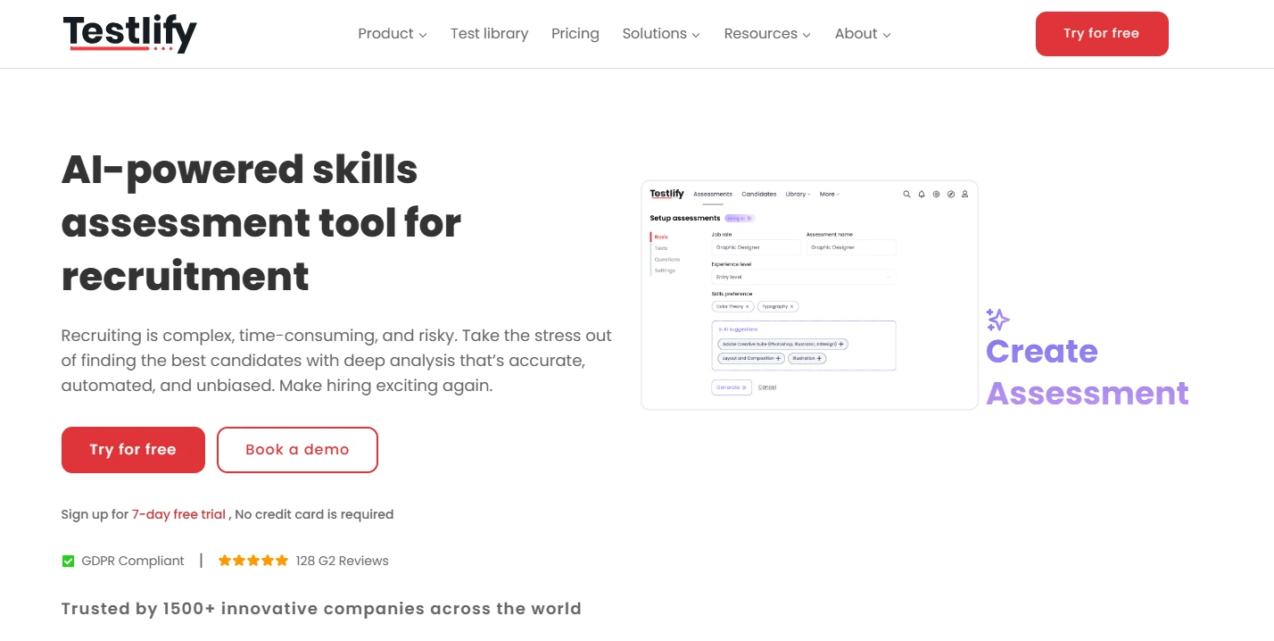Select the Basic step in preview sidebar

pyautogui.click(x=661, y=237)
